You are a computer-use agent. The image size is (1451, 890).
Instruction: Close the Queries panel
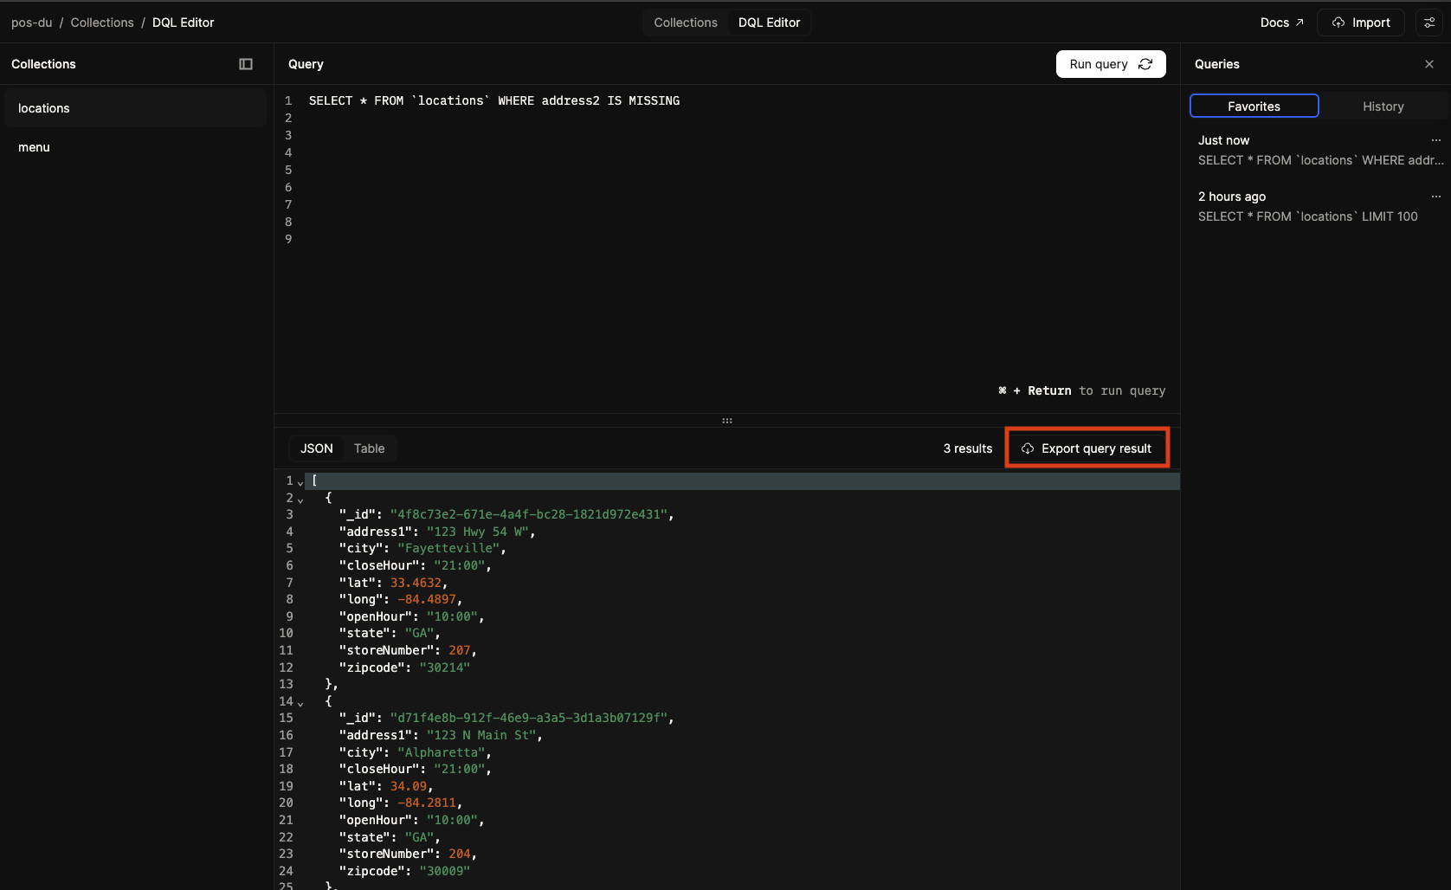tap(1429, 64)
